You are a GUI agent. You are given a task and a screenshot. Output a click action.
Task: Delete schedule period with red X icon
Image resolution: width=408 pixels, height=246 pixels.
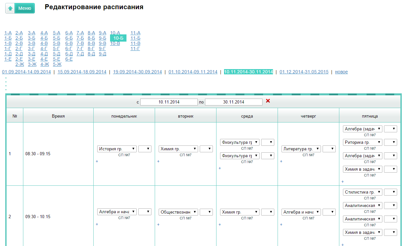268,101
